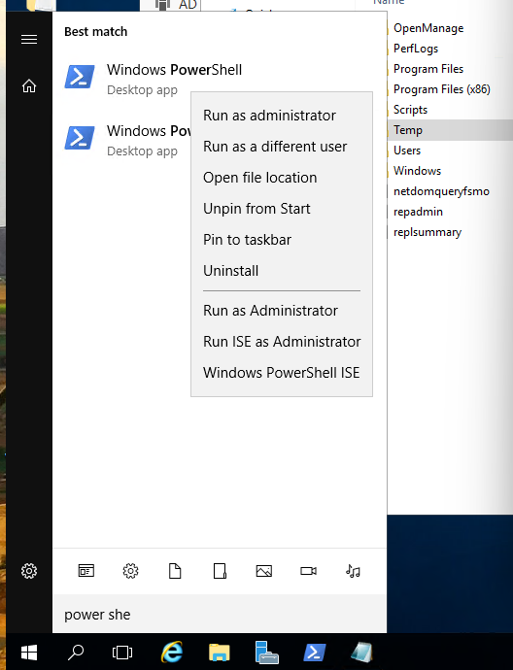The width and height of the screenshot is (513, 670).
Task: Open search settings gear in sidebar
Action: pyautogui.click(x=29, y=571)
